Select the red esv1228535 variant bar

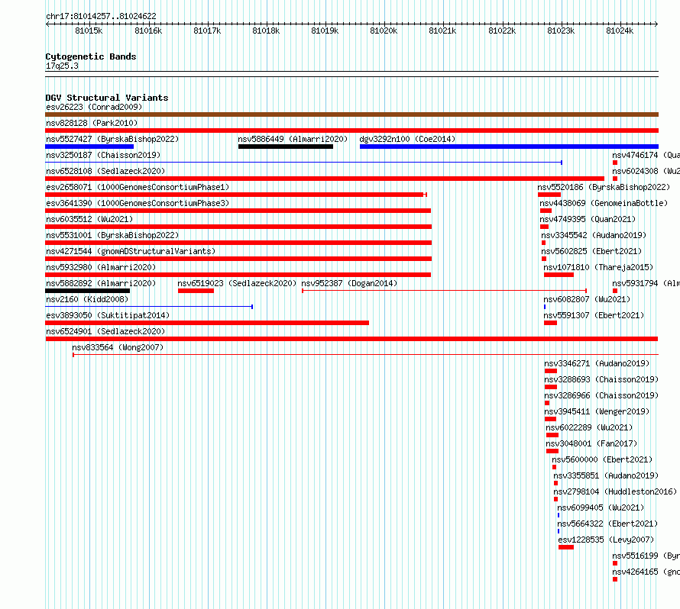(566, 547)
